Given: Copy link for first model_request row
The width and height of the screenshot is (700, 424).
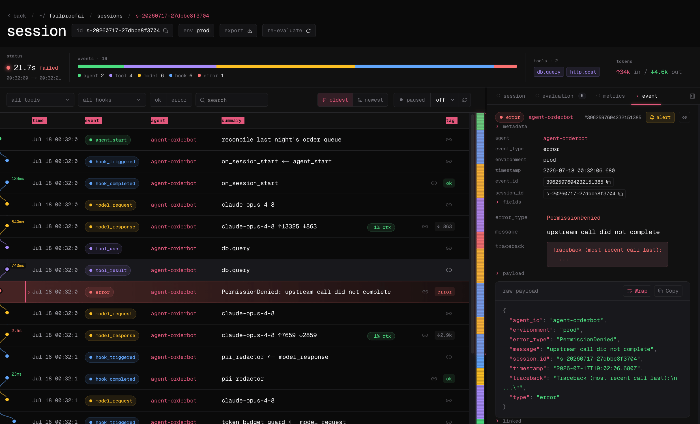Looking at the screenshot, I should point(448,205).
